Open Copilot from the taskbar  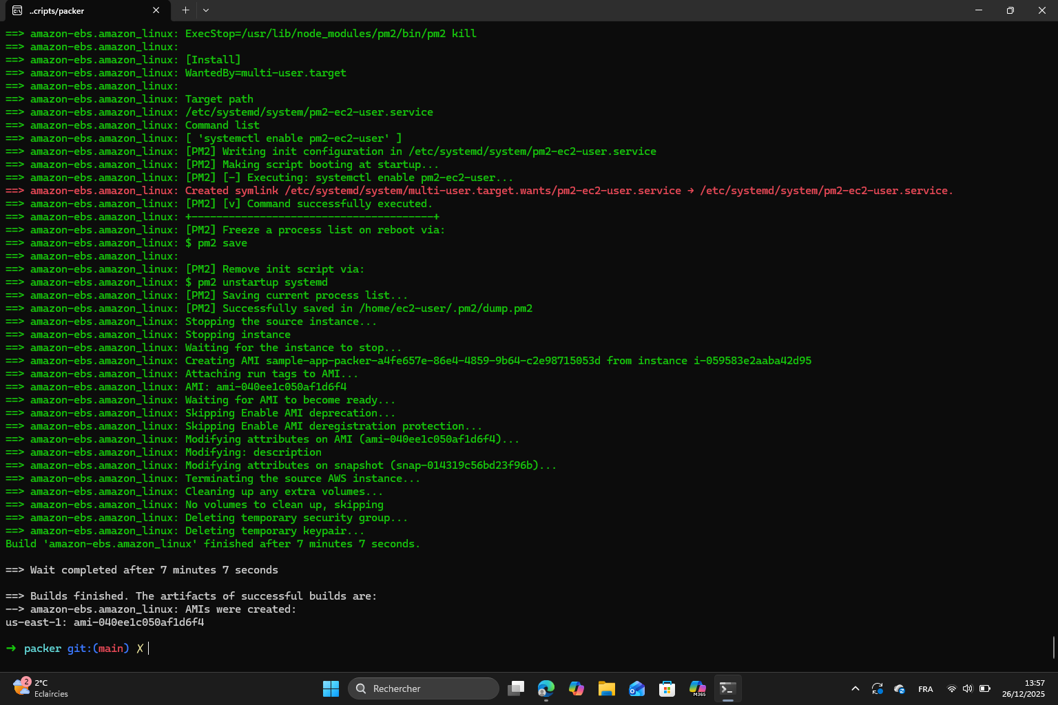pyautogui.click(x=577, y=688)
